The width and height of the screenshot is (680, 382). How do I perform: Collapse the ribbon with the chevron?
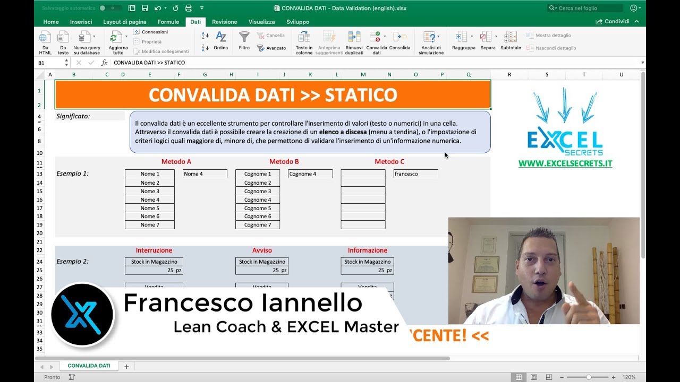pos(636,22)
